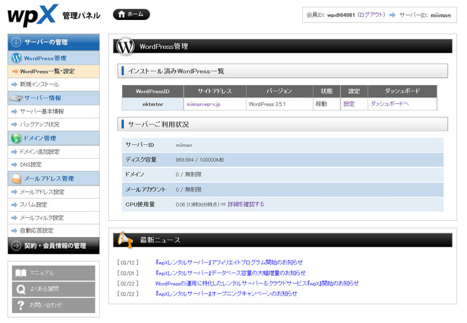
Task: Expand the 契約・会員情報の管理 section
Action: [x=54, y=245]
